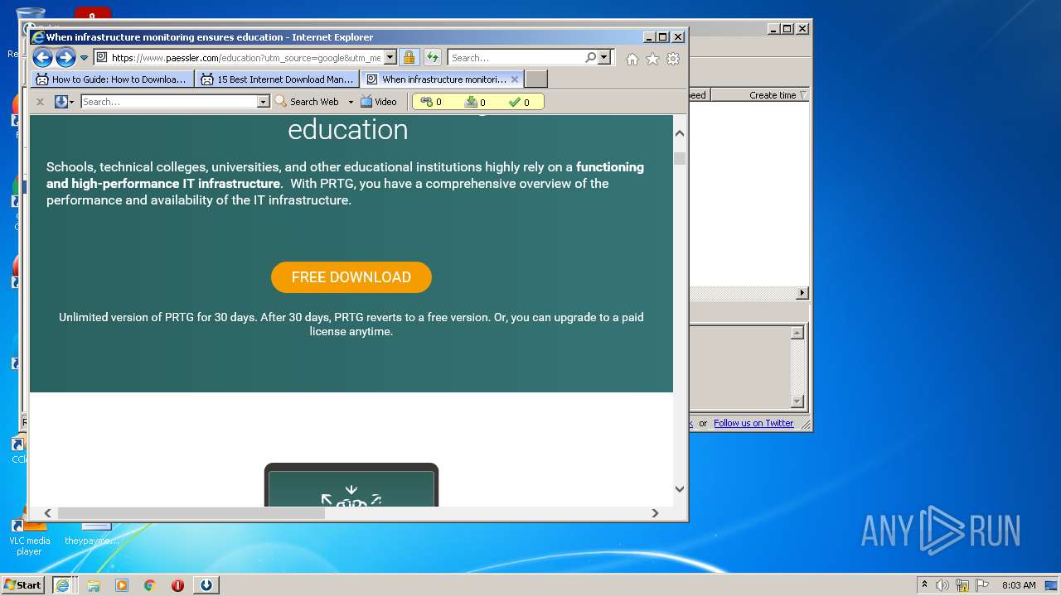Open the IE Home icon
1061x596 pixels.
coord(632,59)
